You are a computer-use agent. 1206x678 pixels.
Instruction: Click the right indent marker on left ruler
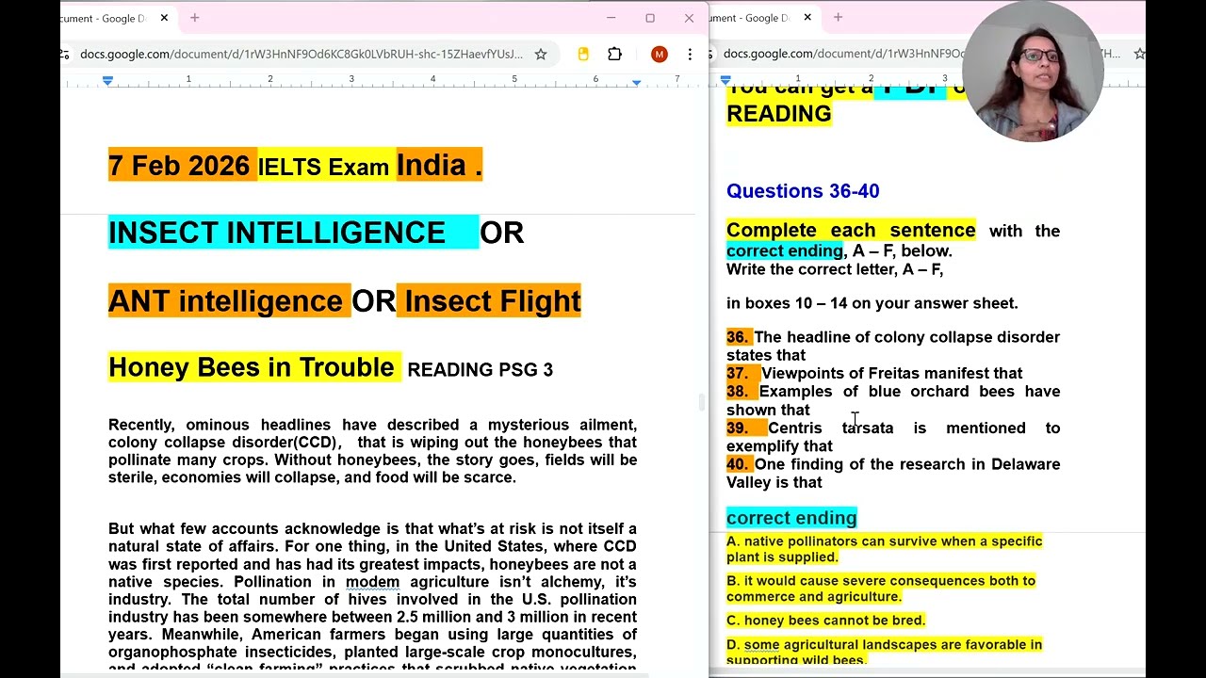[637, 82]
